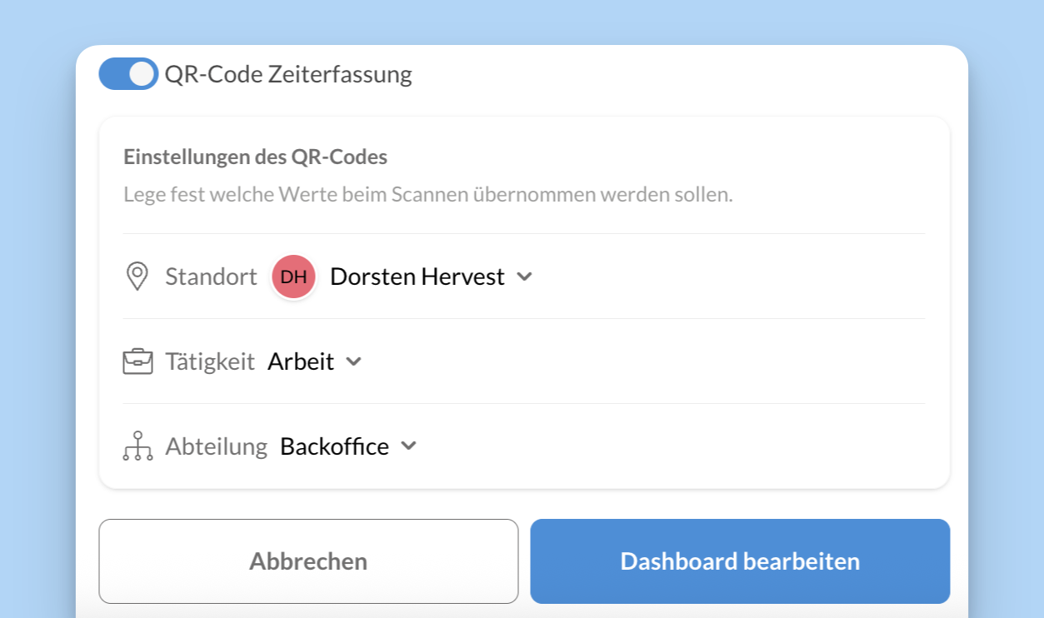Viewport: 1044px width, 618px height.
Task: Select the Standort field label
Action: coord(211,277)
